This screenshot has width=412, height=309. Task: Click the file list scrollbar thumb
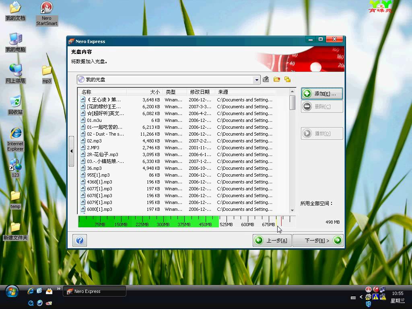pos(292,103)
